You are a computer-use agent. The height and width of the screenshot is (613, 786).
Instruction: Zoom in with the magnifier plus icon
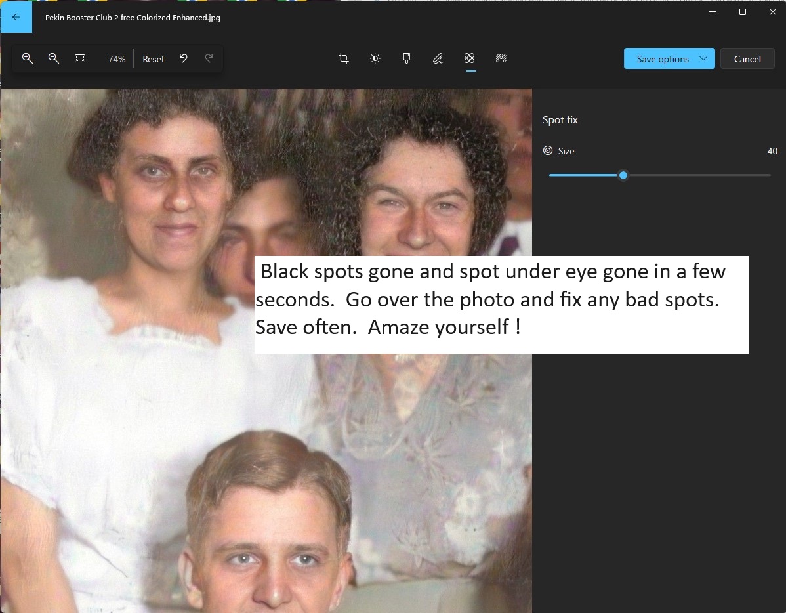pyautogui.click(x=28, y=58)
